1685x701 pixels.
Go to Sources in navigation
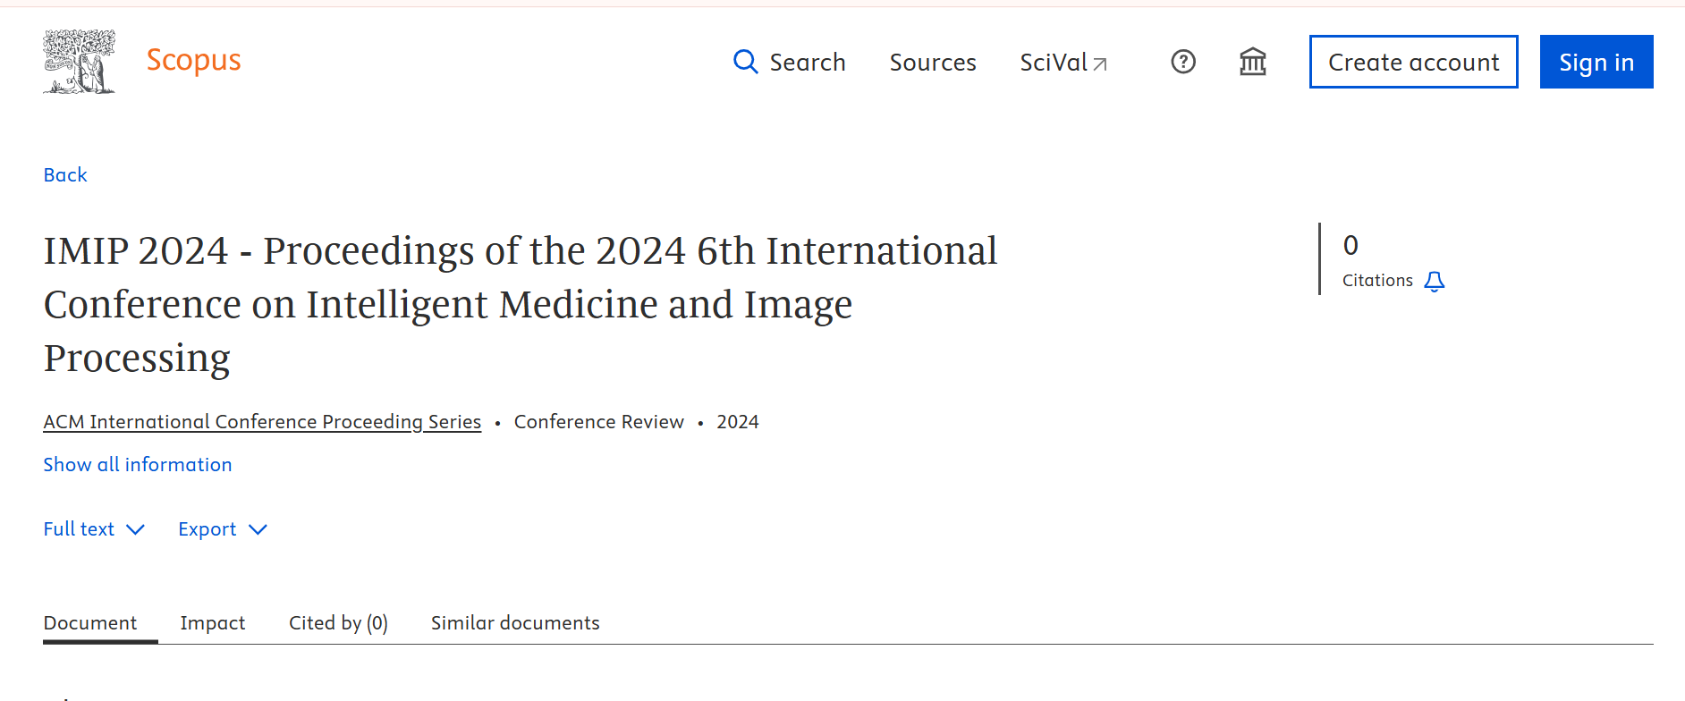pyautogui.click(x=933, y=63)
